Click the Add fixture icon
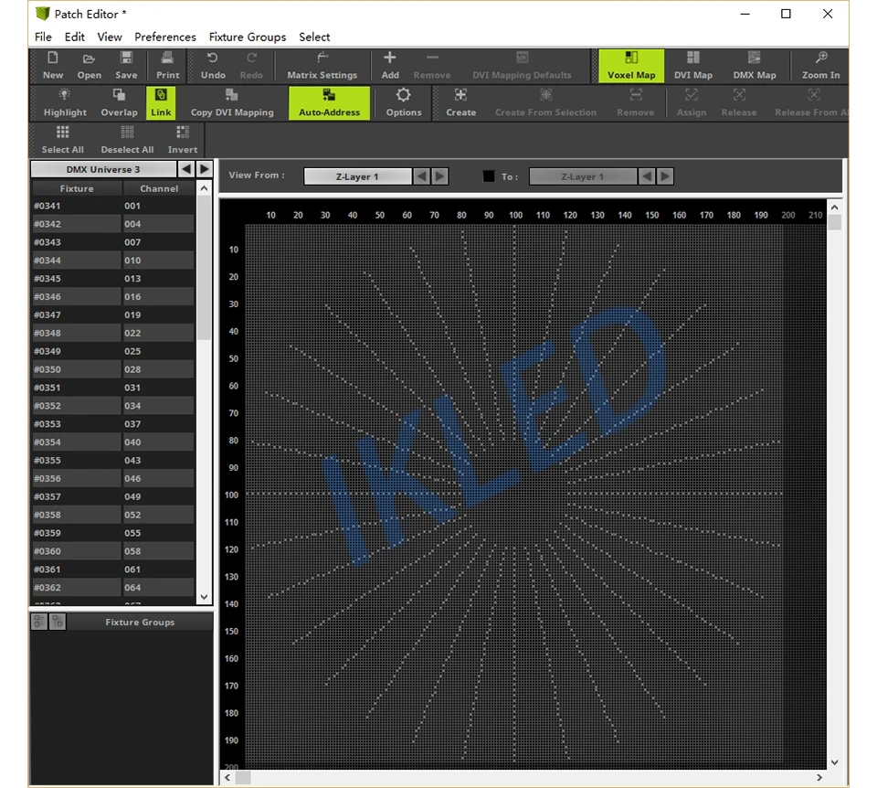Image resolution: width=877 pixels, height=788 pixels. 390,66
